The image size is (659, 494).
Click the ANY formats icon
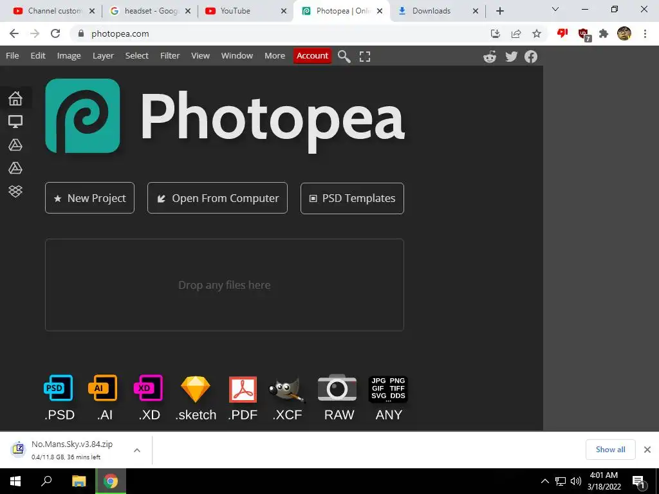[388, 389]
